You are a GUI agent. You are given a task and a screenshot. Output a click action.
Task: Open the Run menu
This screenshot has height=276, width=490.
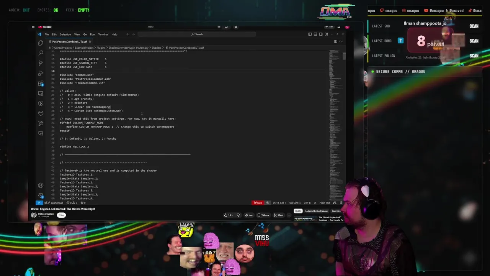pos(92,34)
